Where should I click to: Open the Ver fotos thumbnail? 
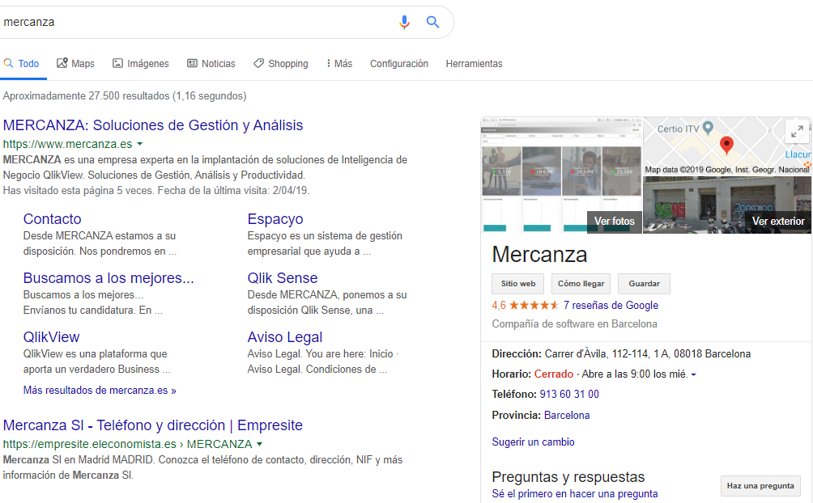click(562, 175)
